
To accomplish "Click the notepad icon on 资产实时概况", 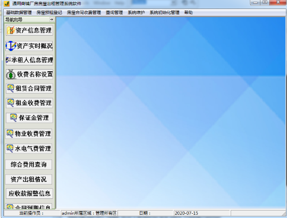I will coord(11,46).
